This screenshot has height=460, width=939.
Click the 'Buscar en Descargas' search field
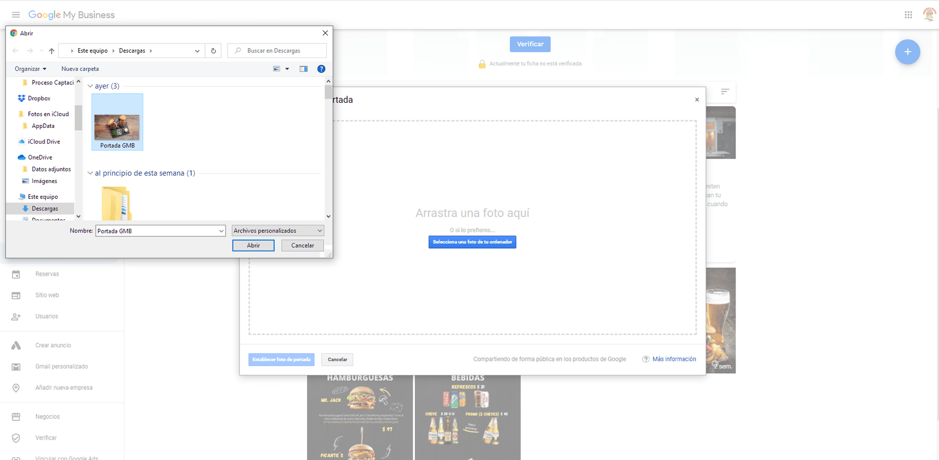point(282,51)
